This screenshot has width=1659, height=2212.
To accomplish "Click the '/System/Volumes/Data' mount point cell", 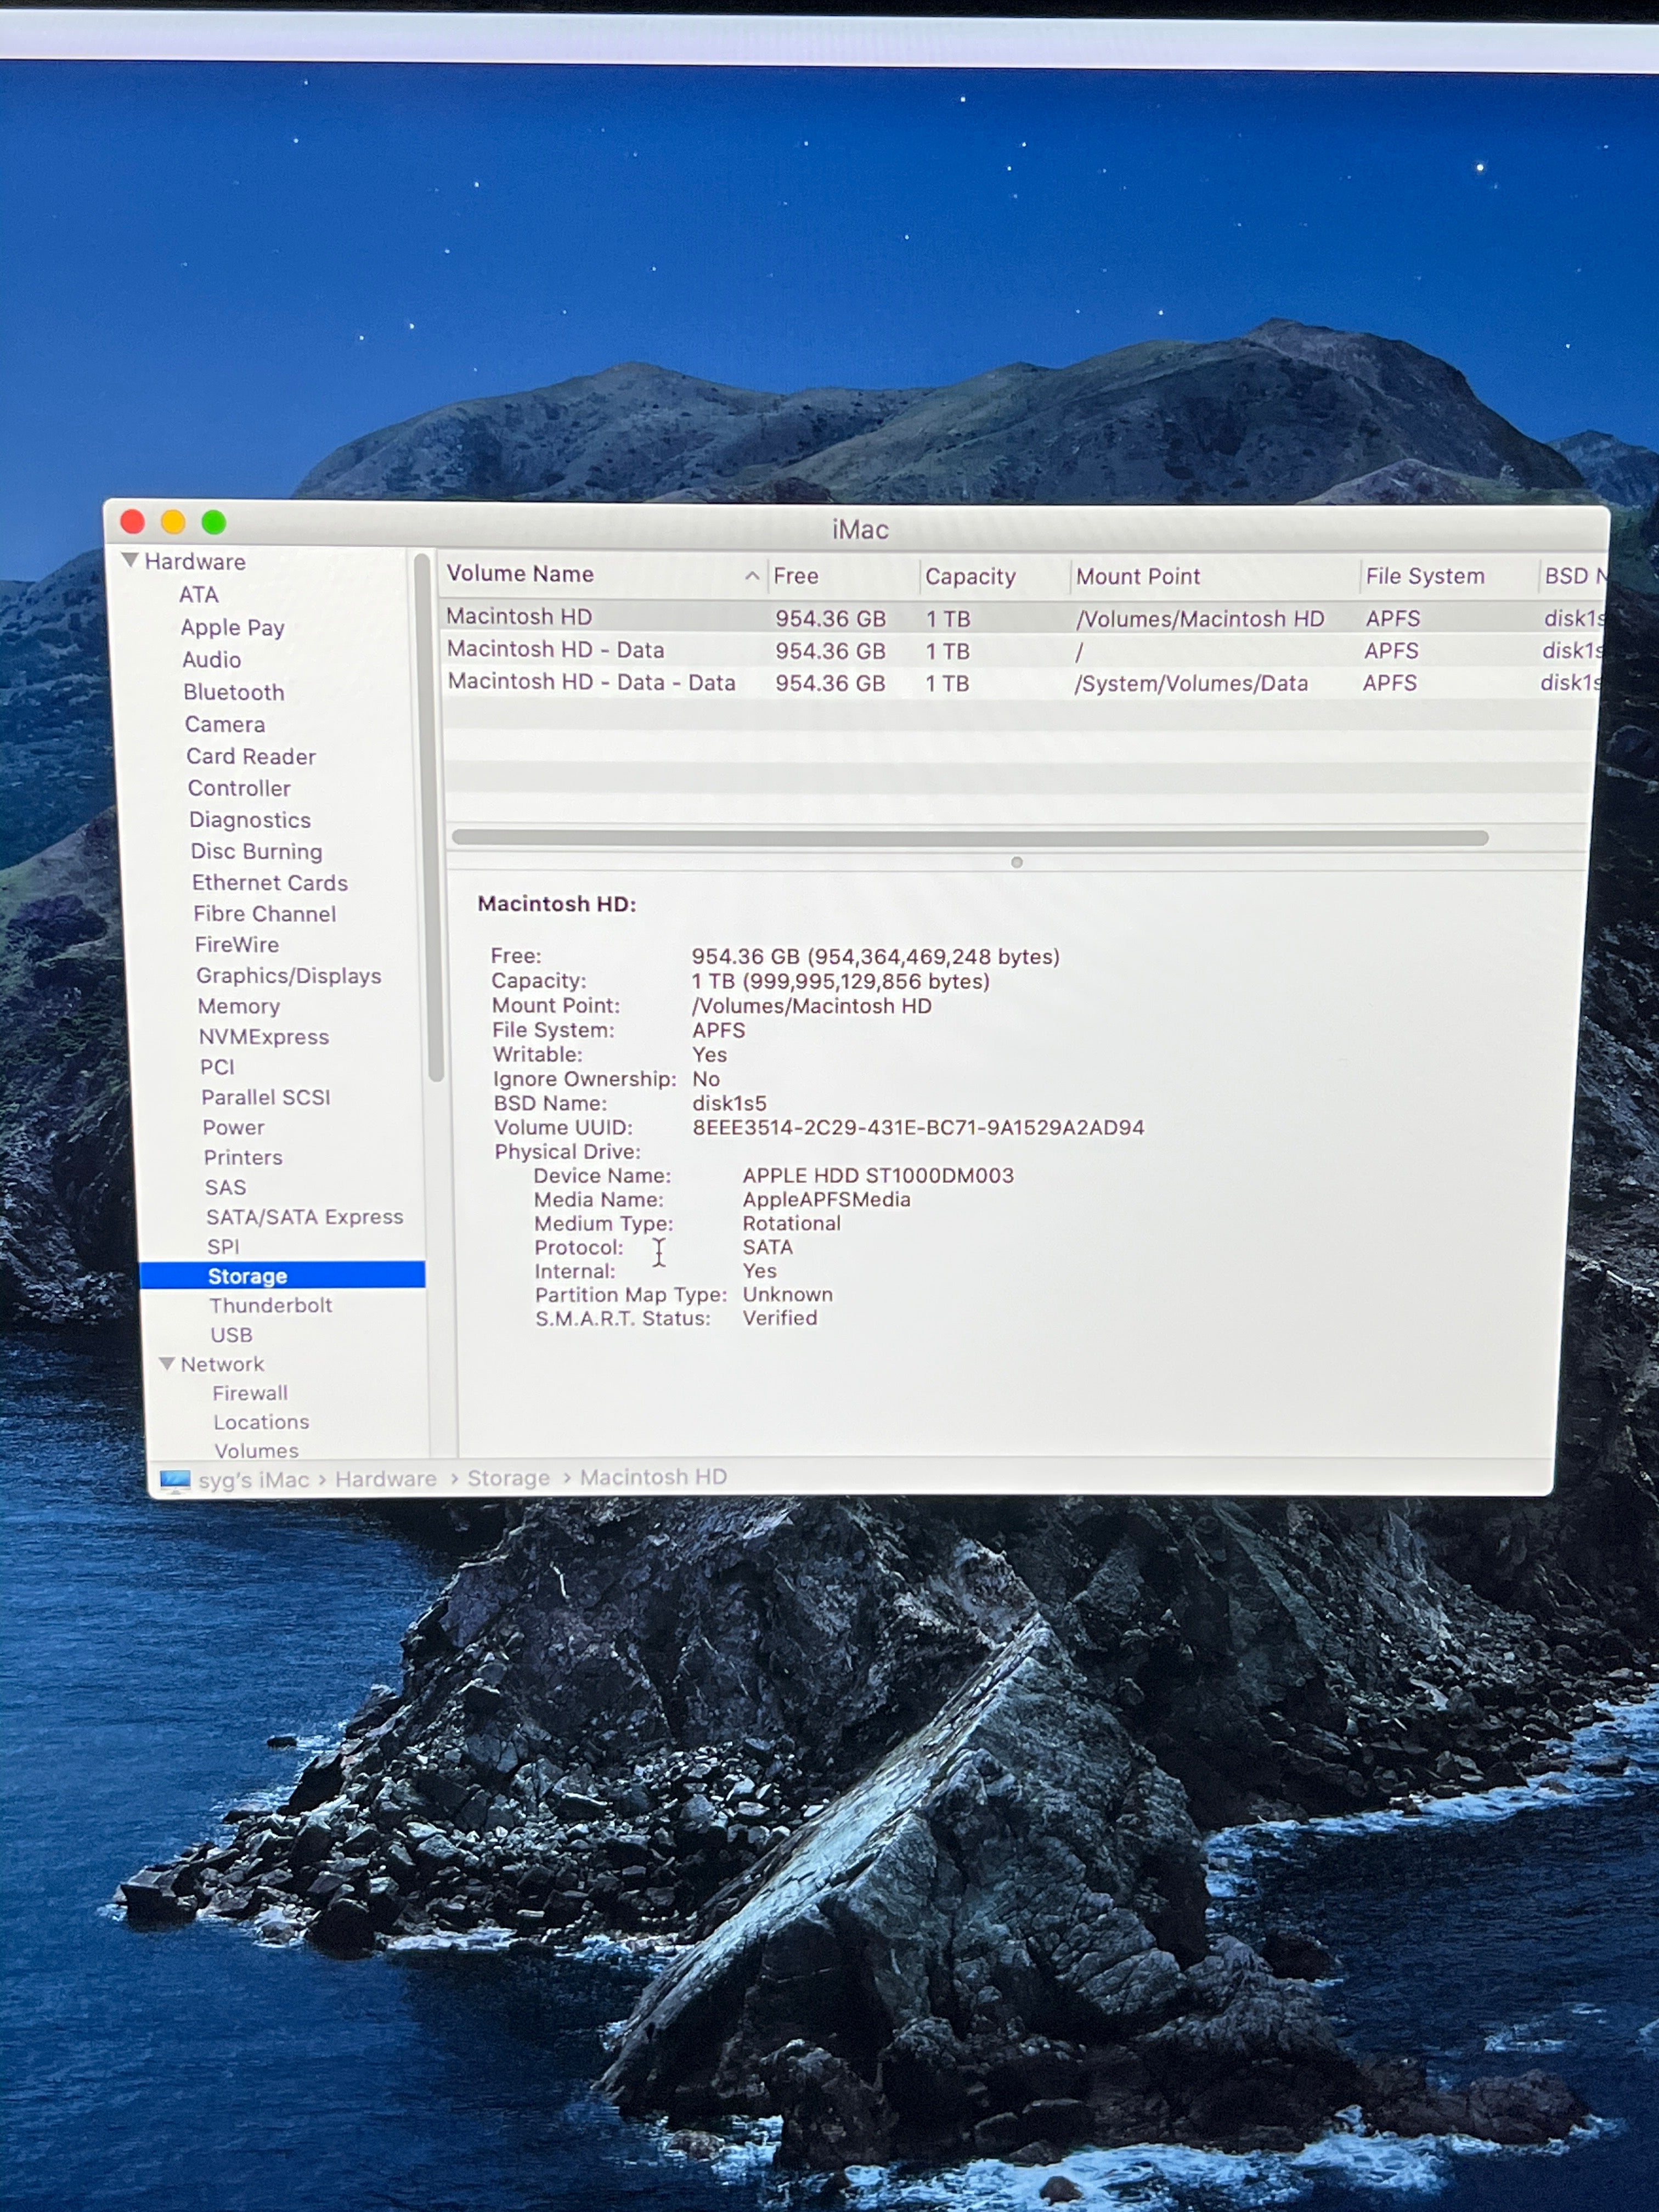I will (x=1191, y=684).
